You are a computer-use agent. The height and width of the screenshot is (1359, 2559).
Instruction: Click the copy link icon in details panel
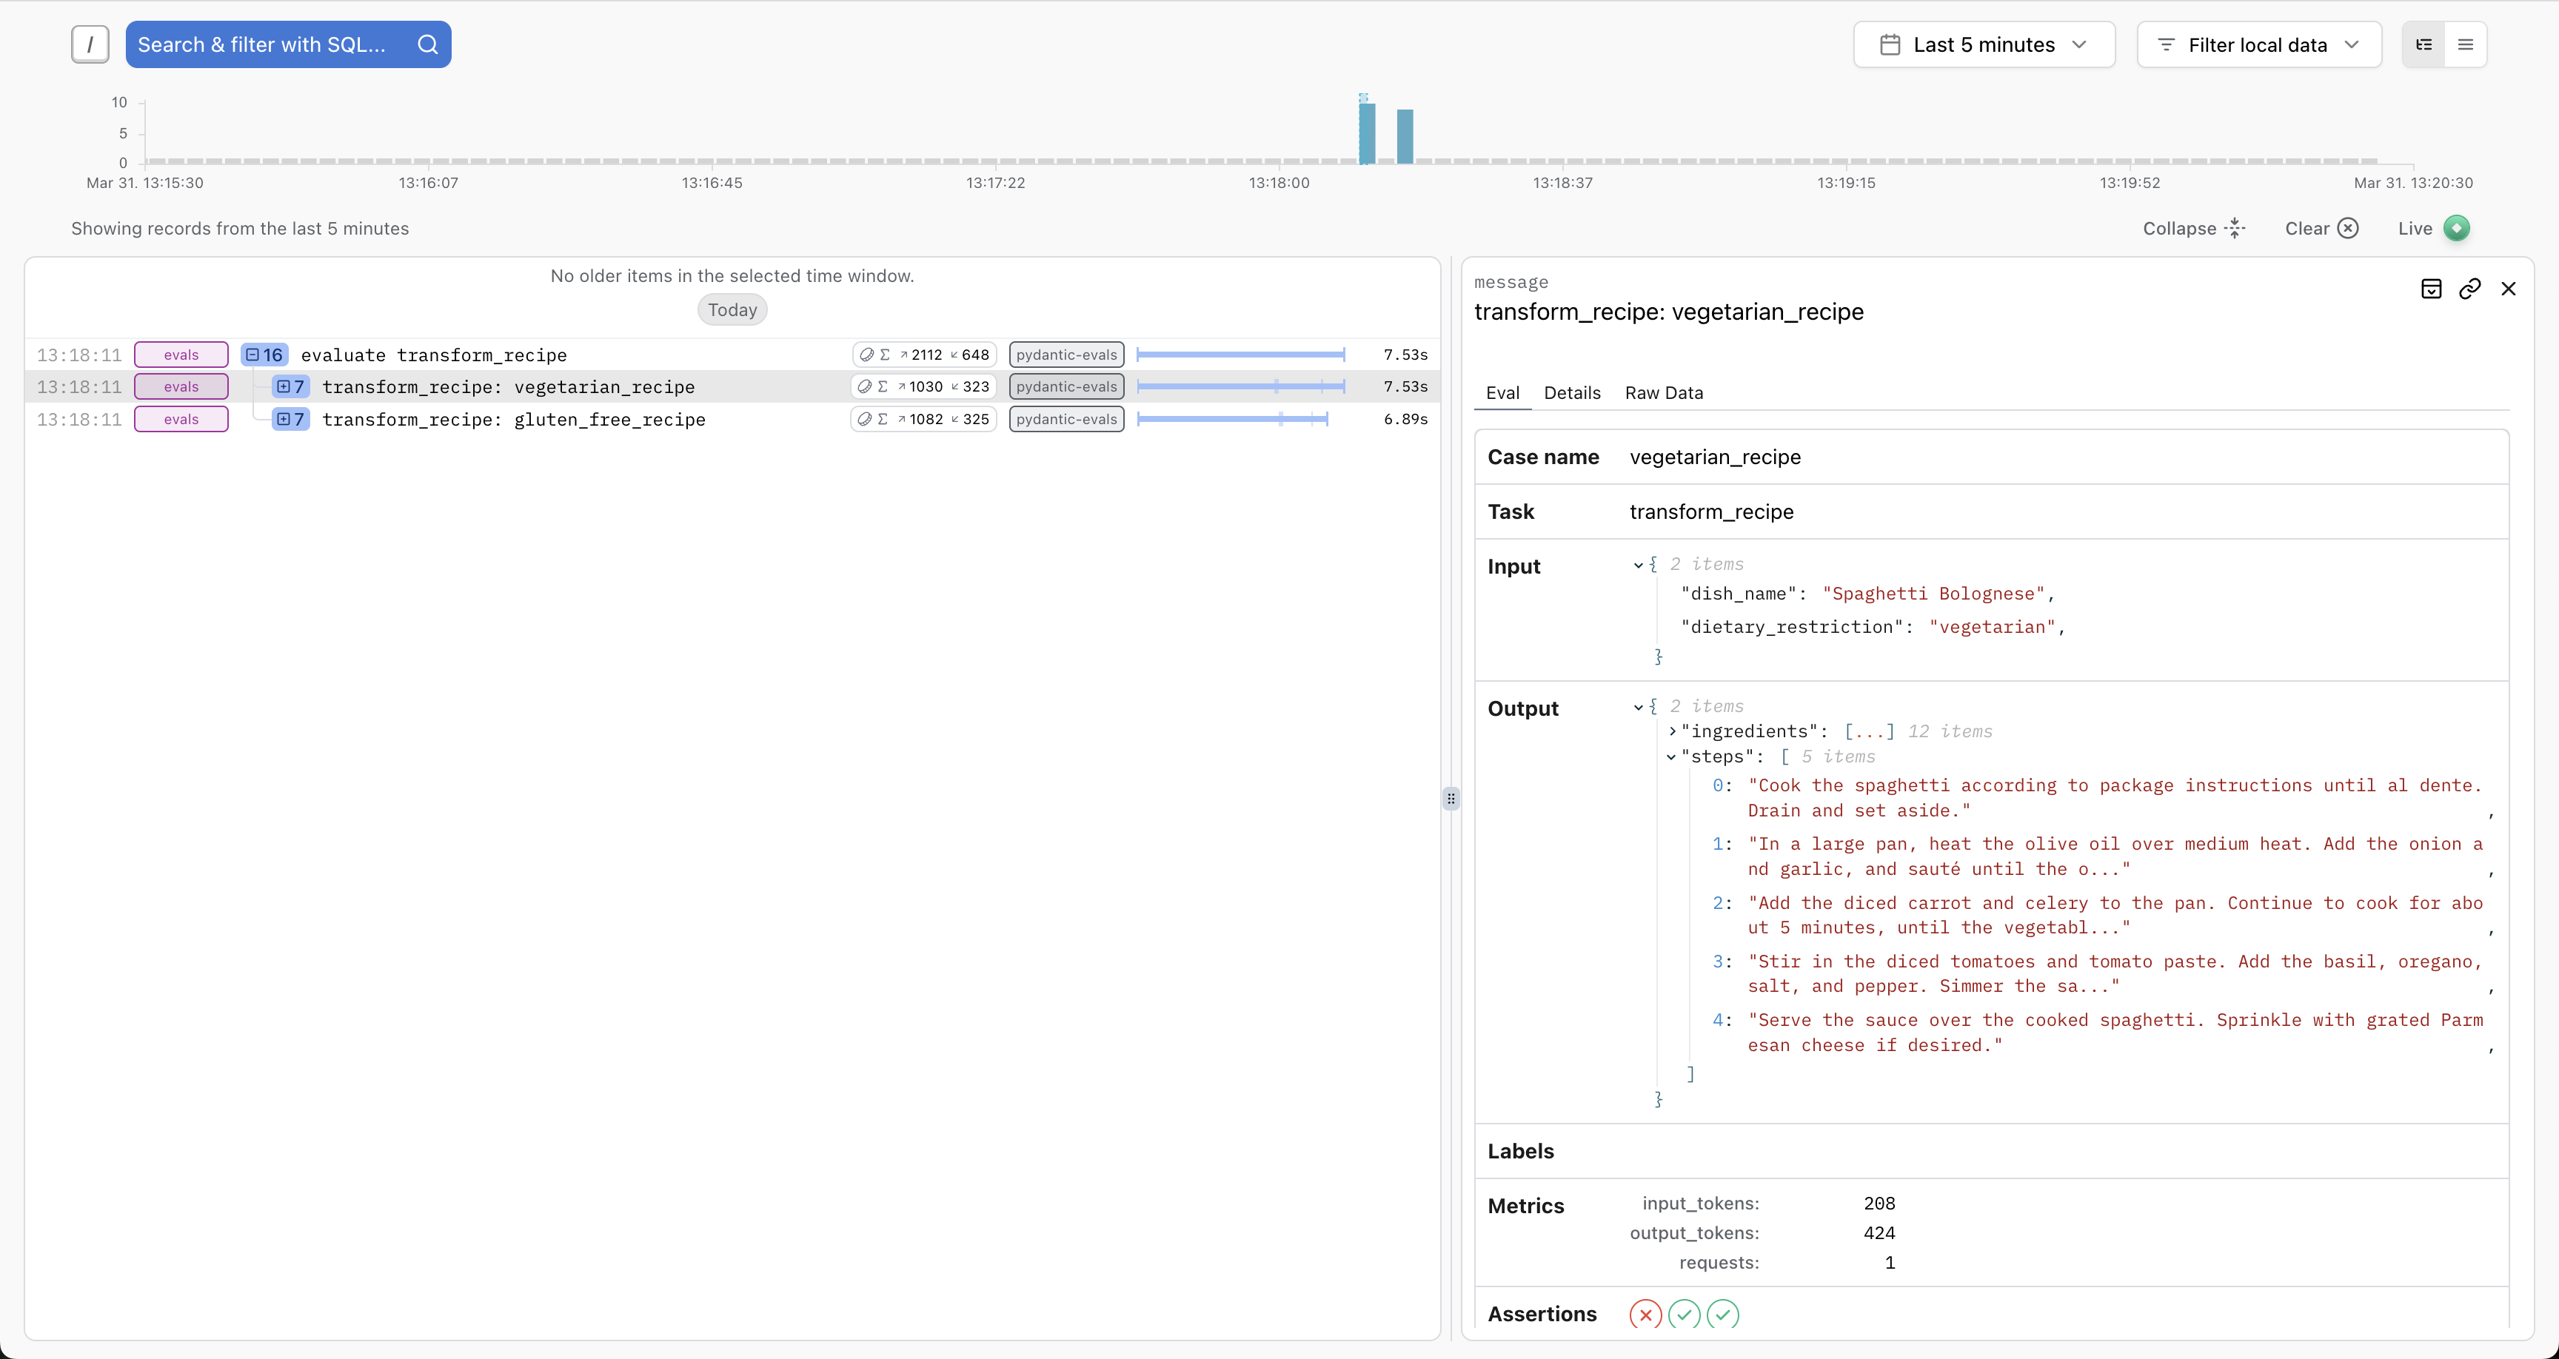point(2469,289)
